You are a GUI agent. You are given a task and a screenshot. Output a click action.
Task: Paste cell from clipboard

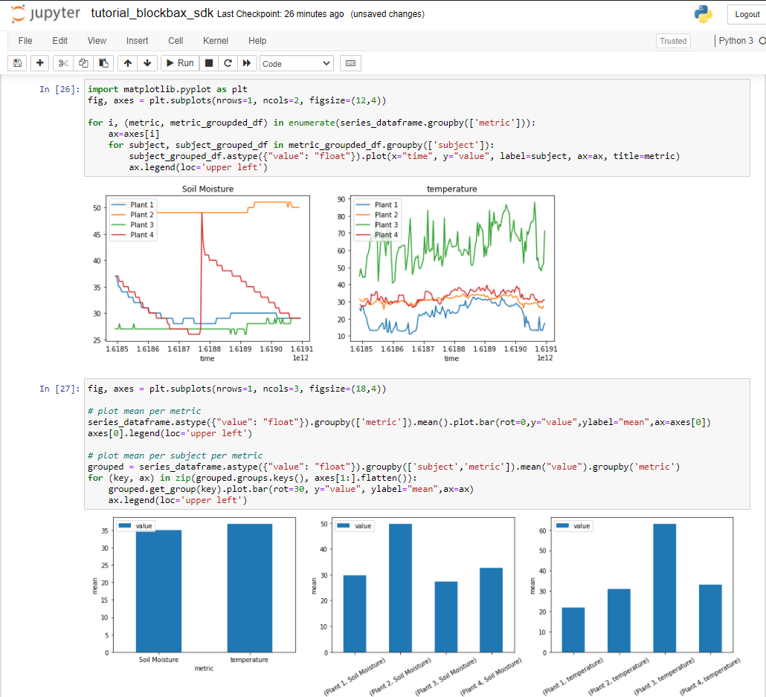104,62
